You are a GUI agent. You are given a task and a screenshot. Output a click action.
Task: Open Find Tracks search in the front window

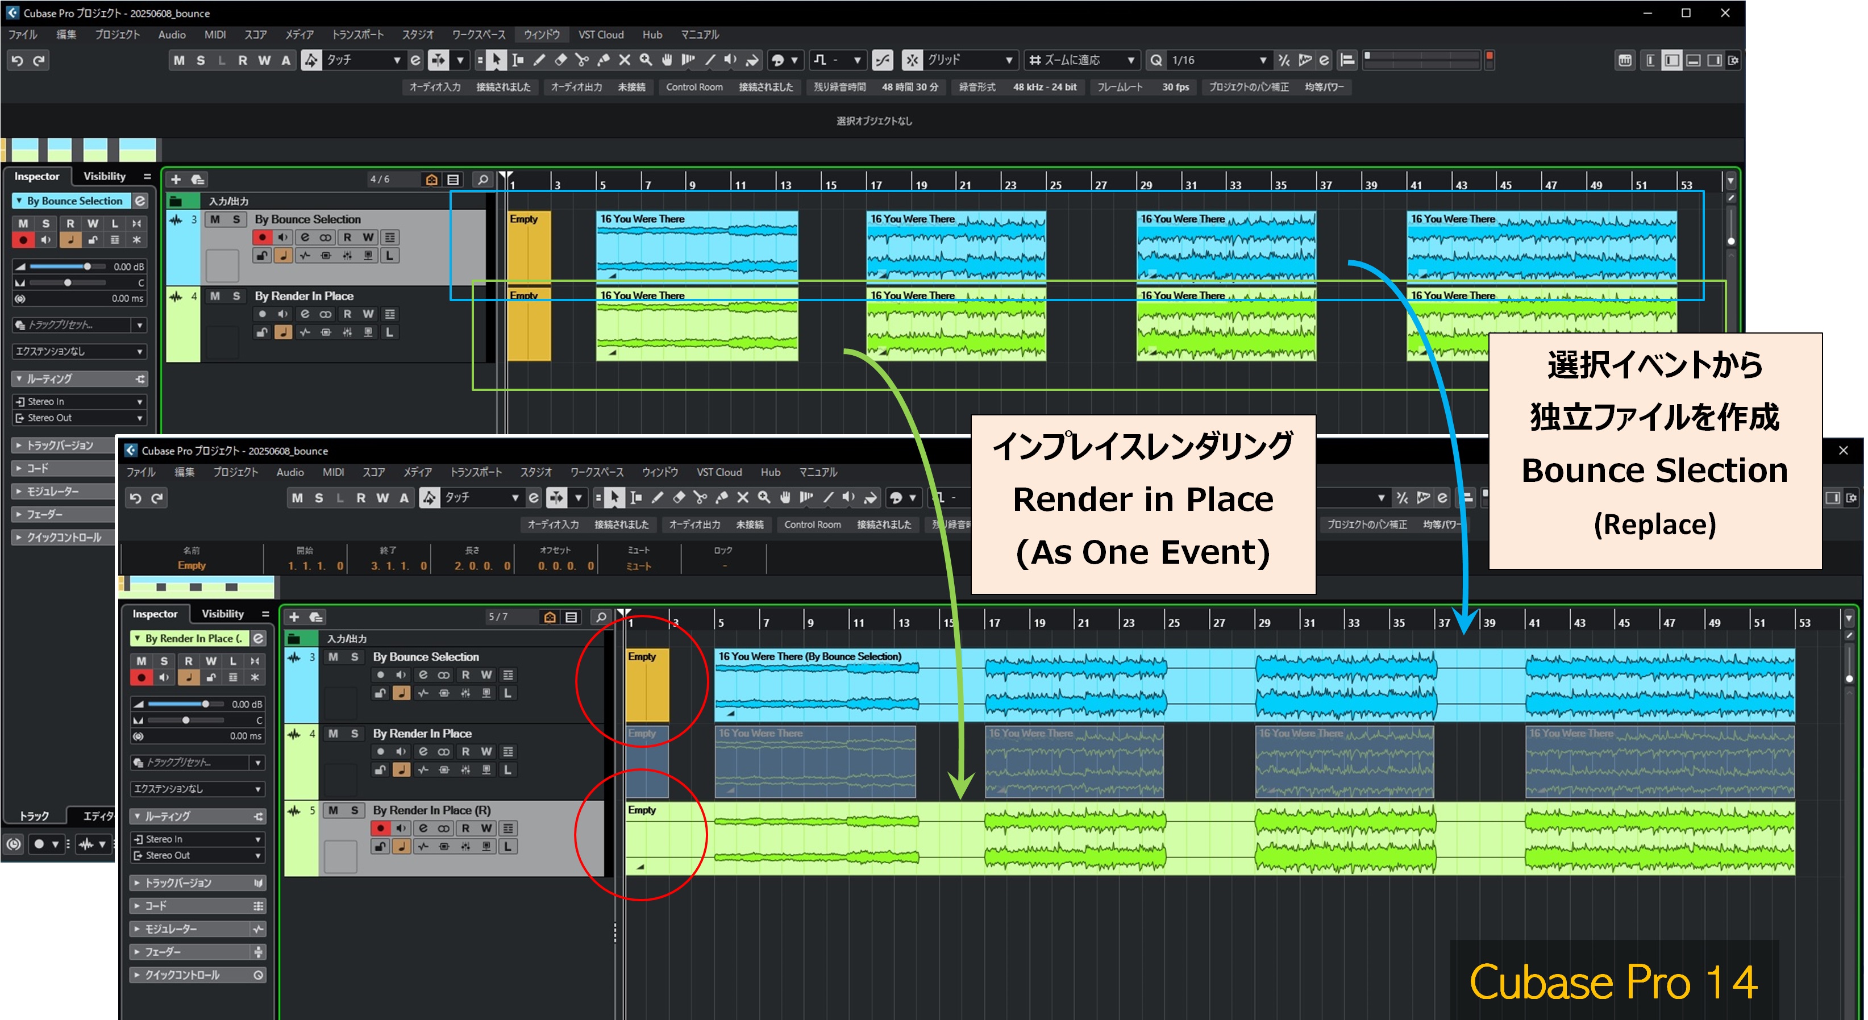point(601,617)
